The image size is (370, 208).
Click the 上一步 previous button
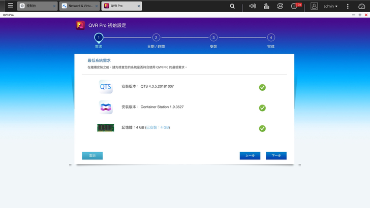pos(250,156)
